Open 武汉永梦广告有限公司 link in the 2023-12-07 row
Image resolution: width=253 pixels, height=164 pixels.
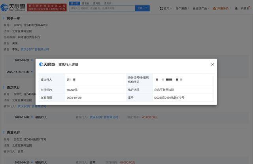pos(104,117)
